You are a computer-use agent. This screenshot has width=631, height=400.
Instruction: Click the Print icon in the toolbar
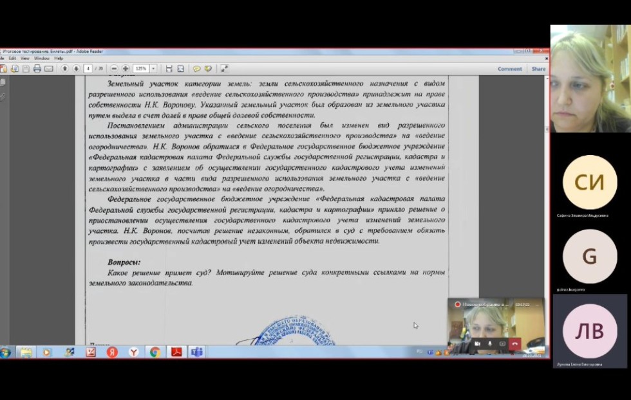point(37,69)
